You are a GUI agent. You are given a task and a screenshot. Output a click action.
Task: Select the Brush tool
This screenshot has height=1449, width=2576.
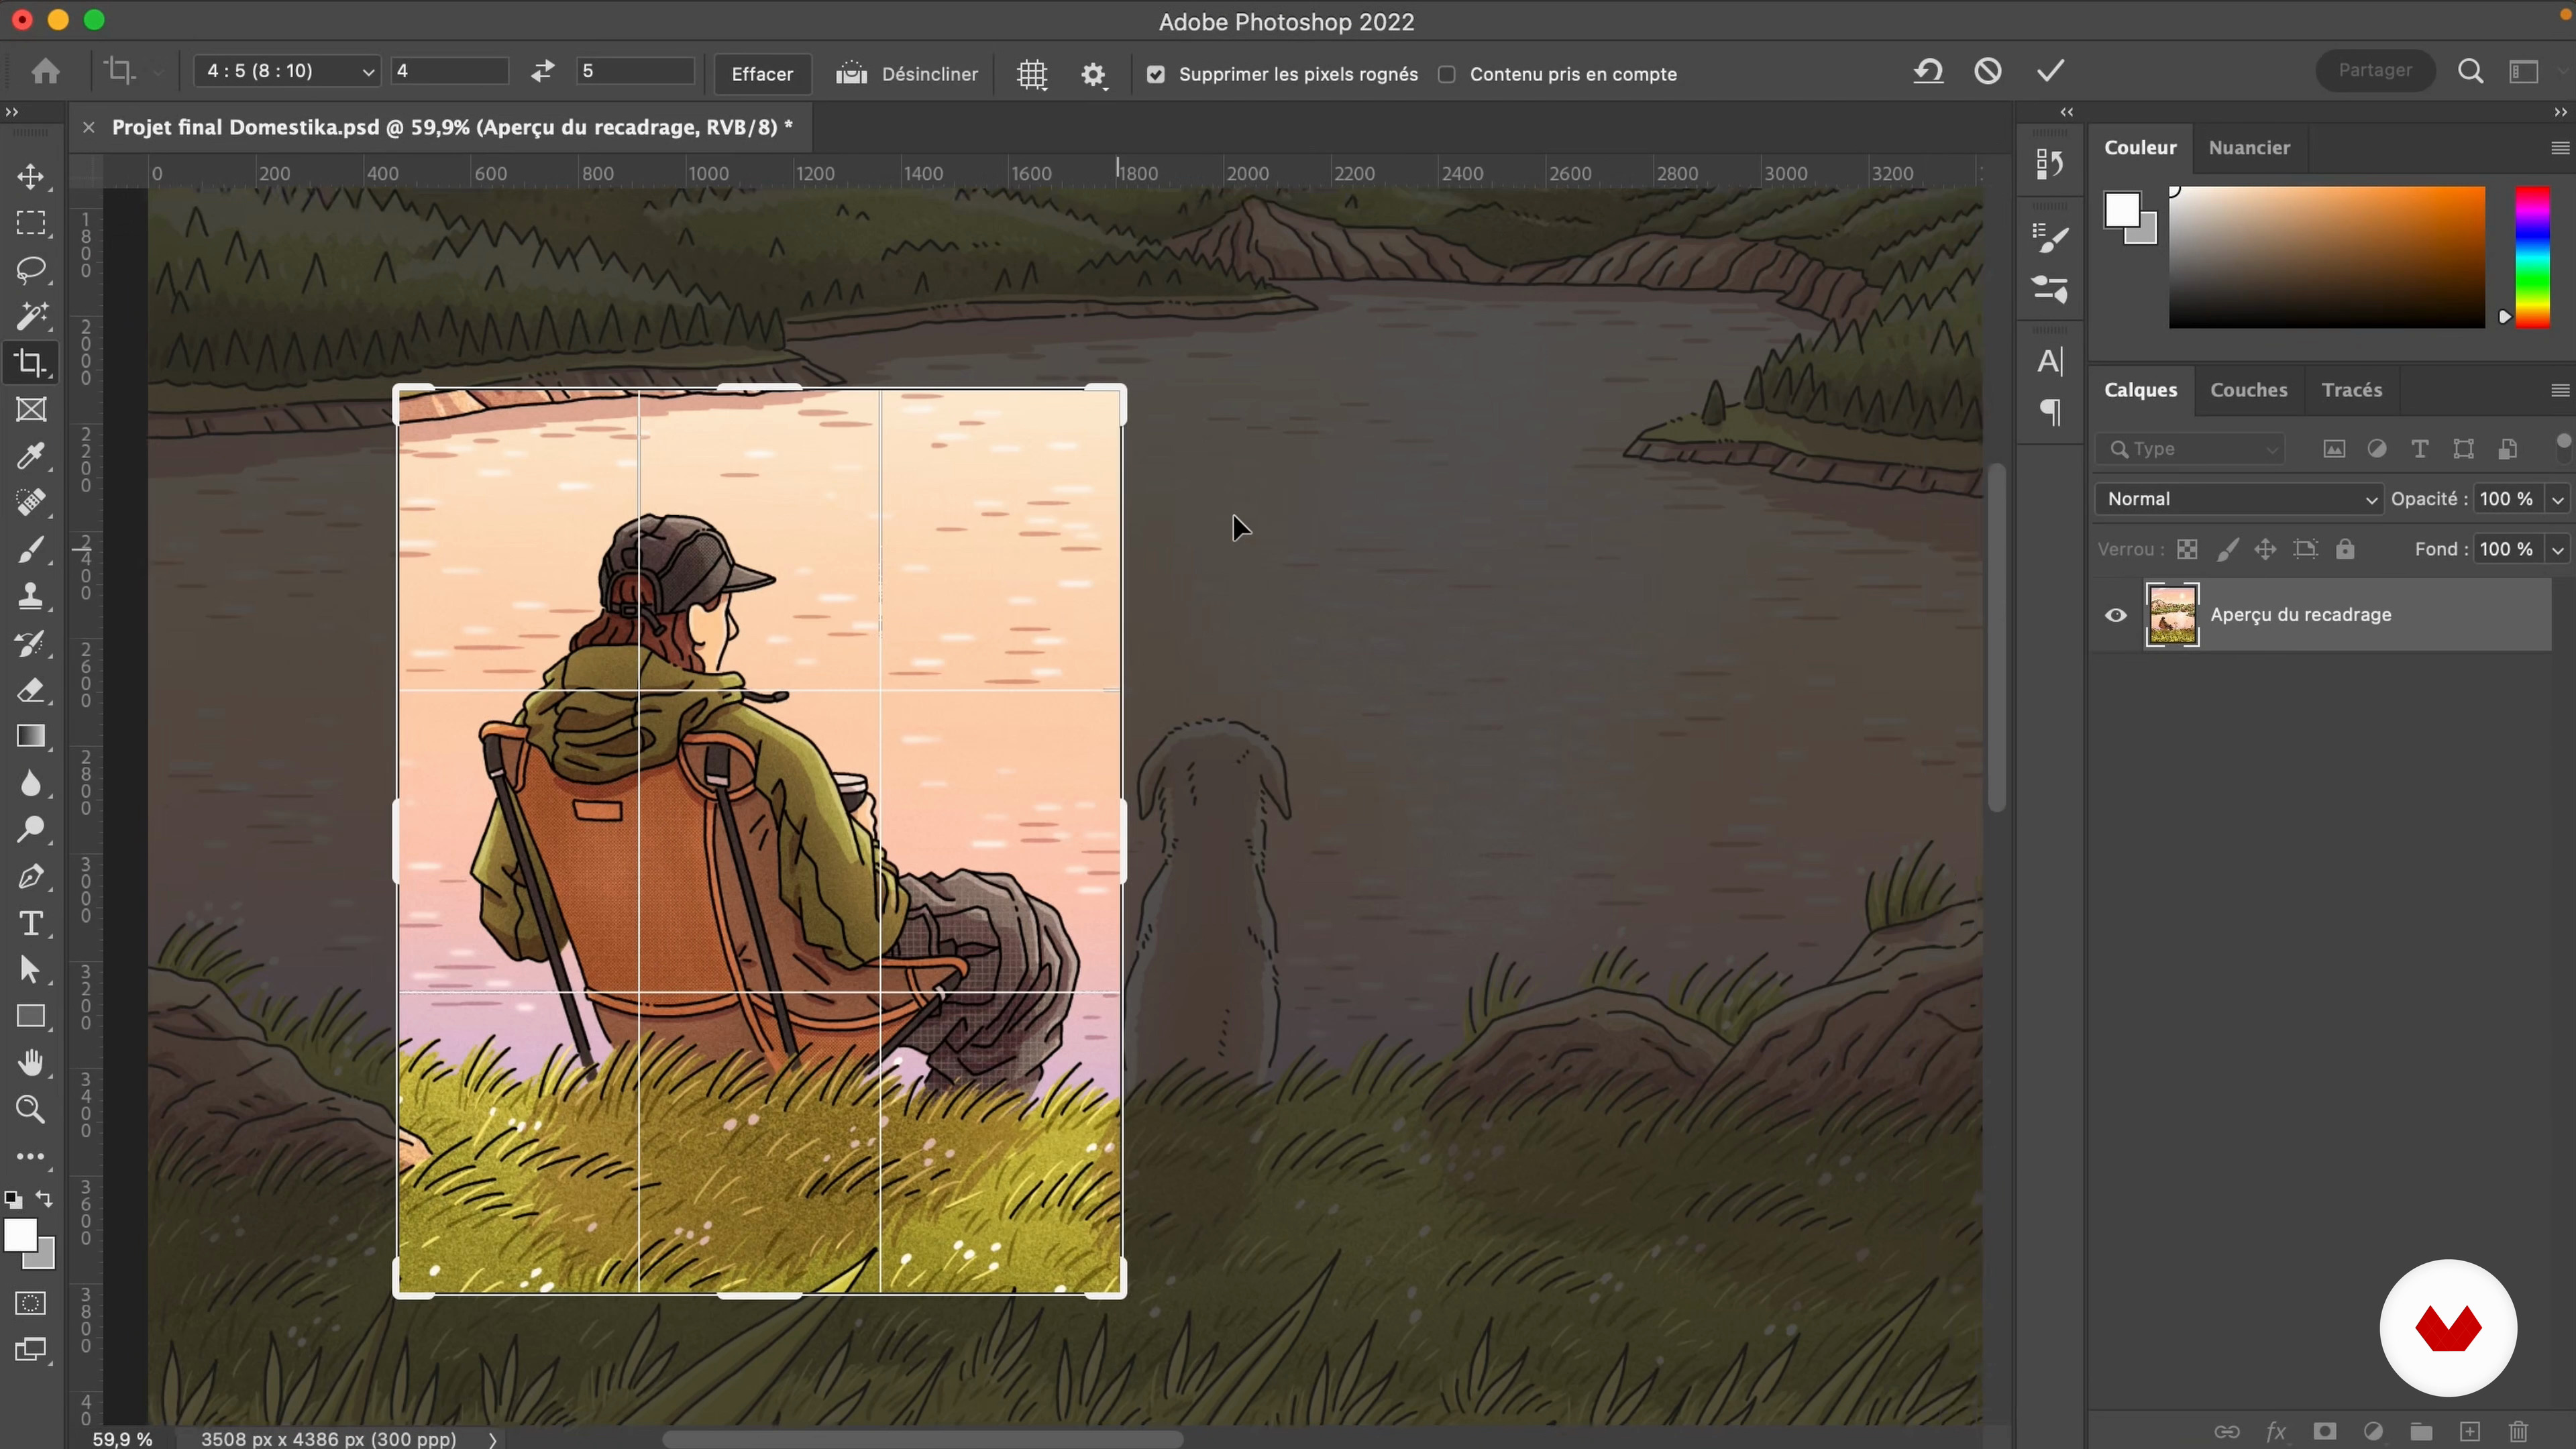(30, 550)
